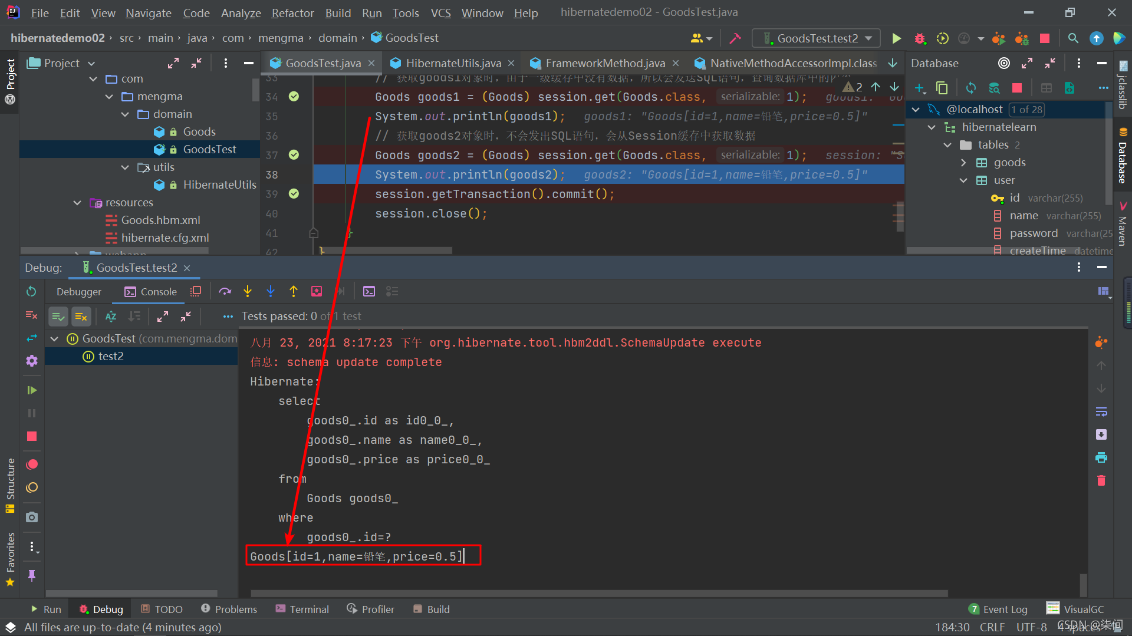
Task: Click Step Out arrow in debugger
Action: point(294,291)
